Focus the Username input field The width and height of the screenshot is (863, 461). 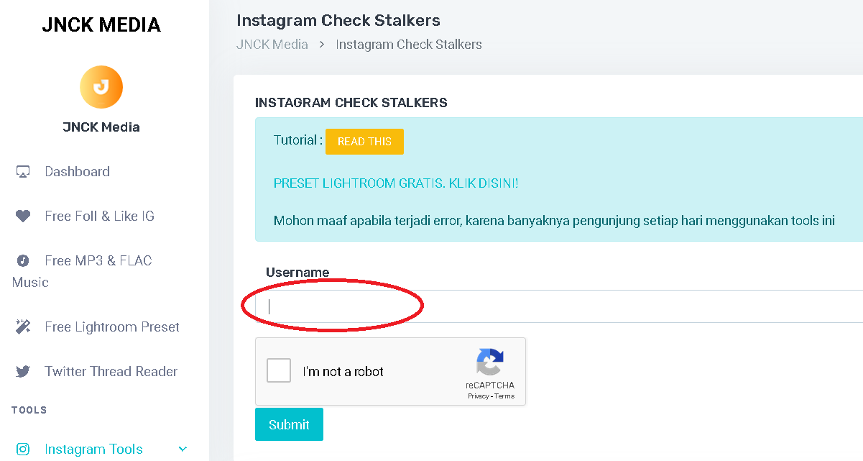pos(559,306)
